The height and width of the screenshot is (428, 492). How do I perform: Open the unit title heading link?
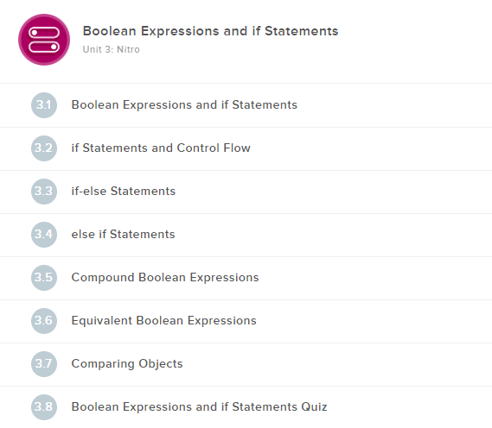(x=210, y=31)
